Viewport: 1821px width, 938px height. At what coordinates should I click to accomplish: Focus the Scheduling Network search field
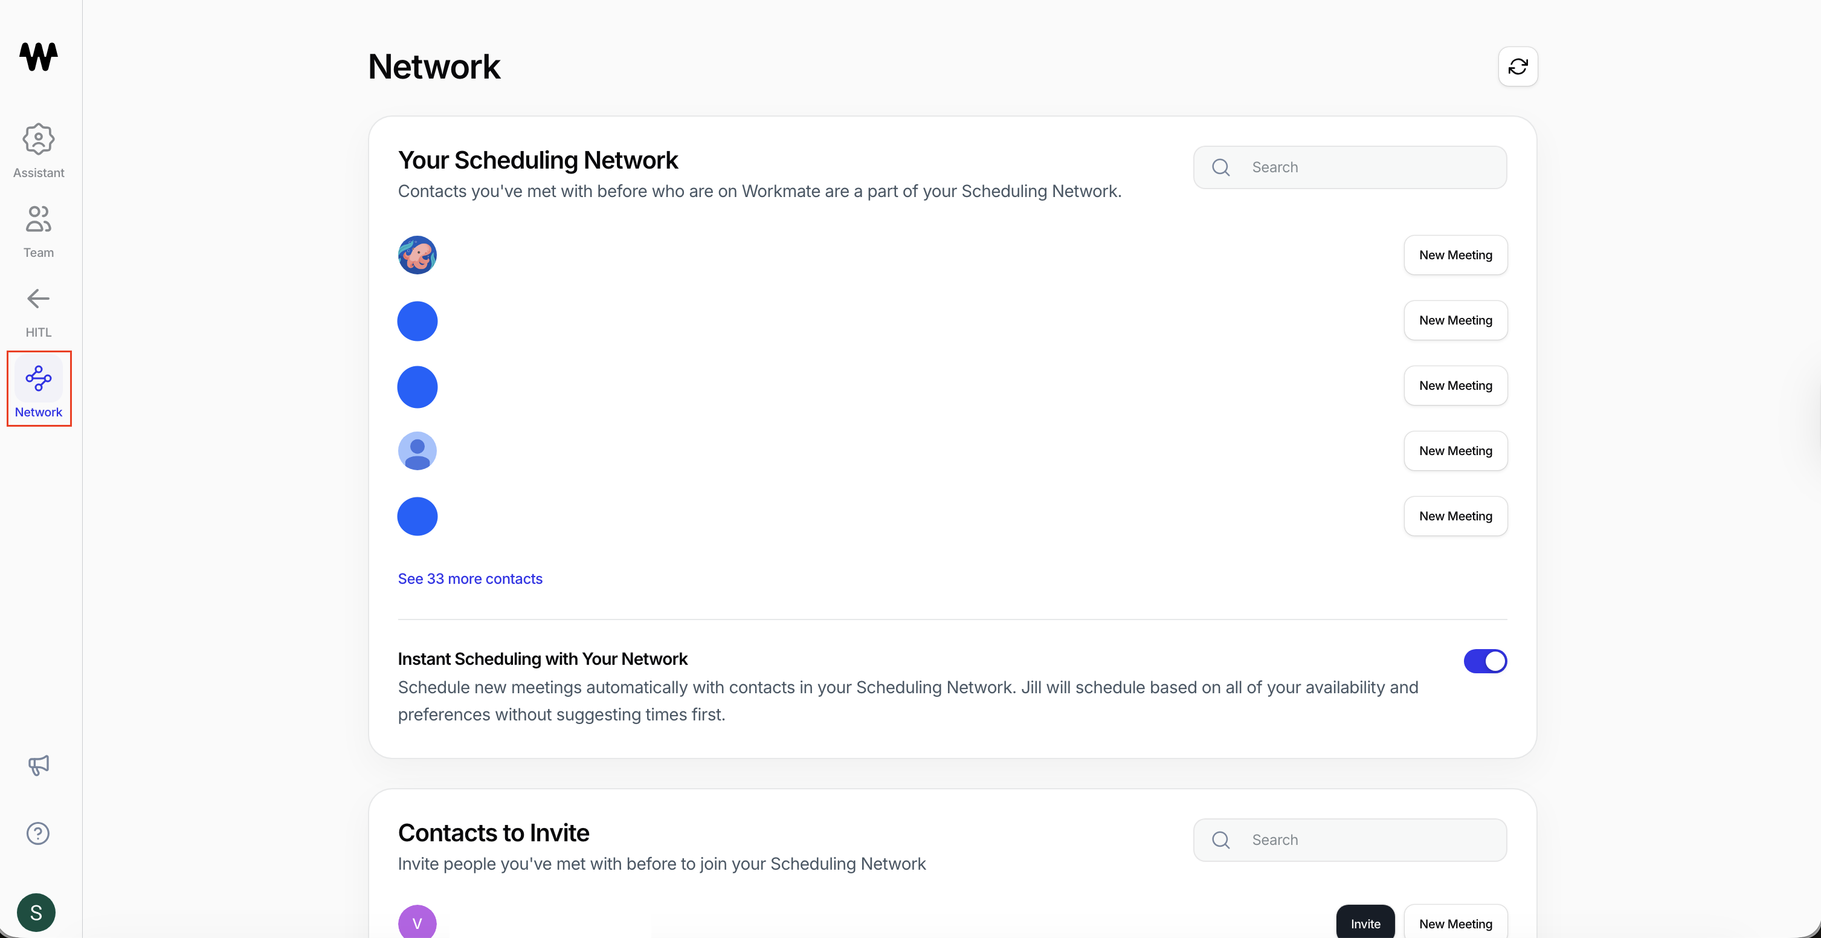click(1350, 167)
